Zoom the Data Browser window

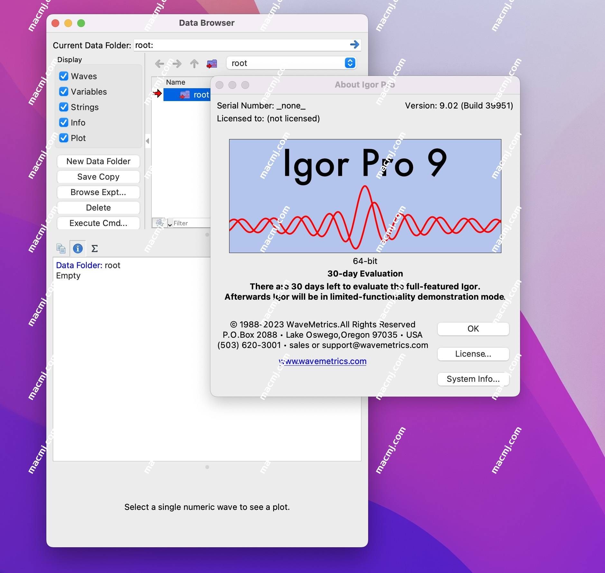click(x=81, y=23)
